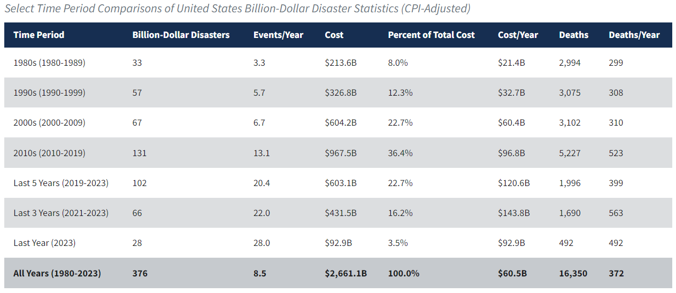Select the Cost column header
Image resolution: width=676 pixels, height=293 pixels.
tap(334, 35)
